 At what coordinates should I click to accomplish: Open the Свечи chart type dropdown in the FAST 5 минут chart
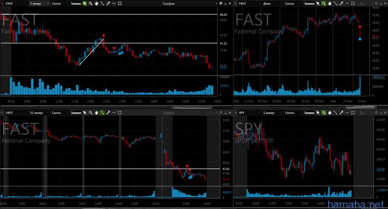coord(60,4)
